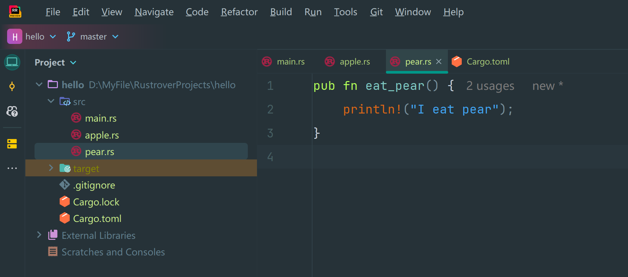Click the hello root folder icon
Screen dimensions: 628x277
[x=53, y=84]
